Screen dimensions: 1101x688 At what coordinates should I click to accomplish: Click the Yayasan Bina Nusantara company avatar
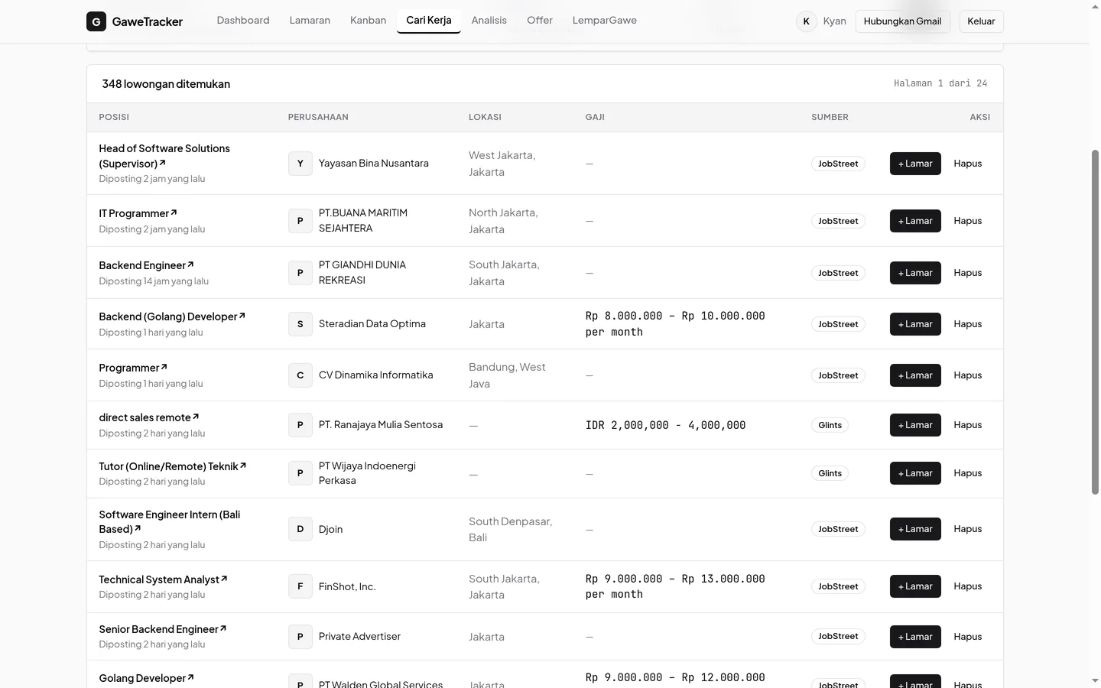click(300, 164)
